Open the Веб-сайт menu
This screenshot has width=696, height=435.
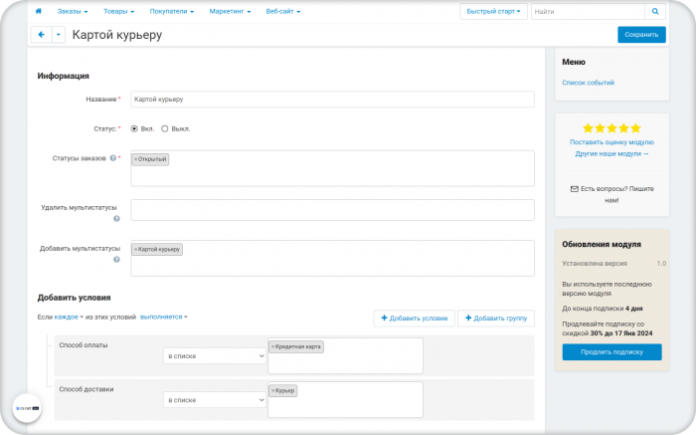click(x=283, y=12)
